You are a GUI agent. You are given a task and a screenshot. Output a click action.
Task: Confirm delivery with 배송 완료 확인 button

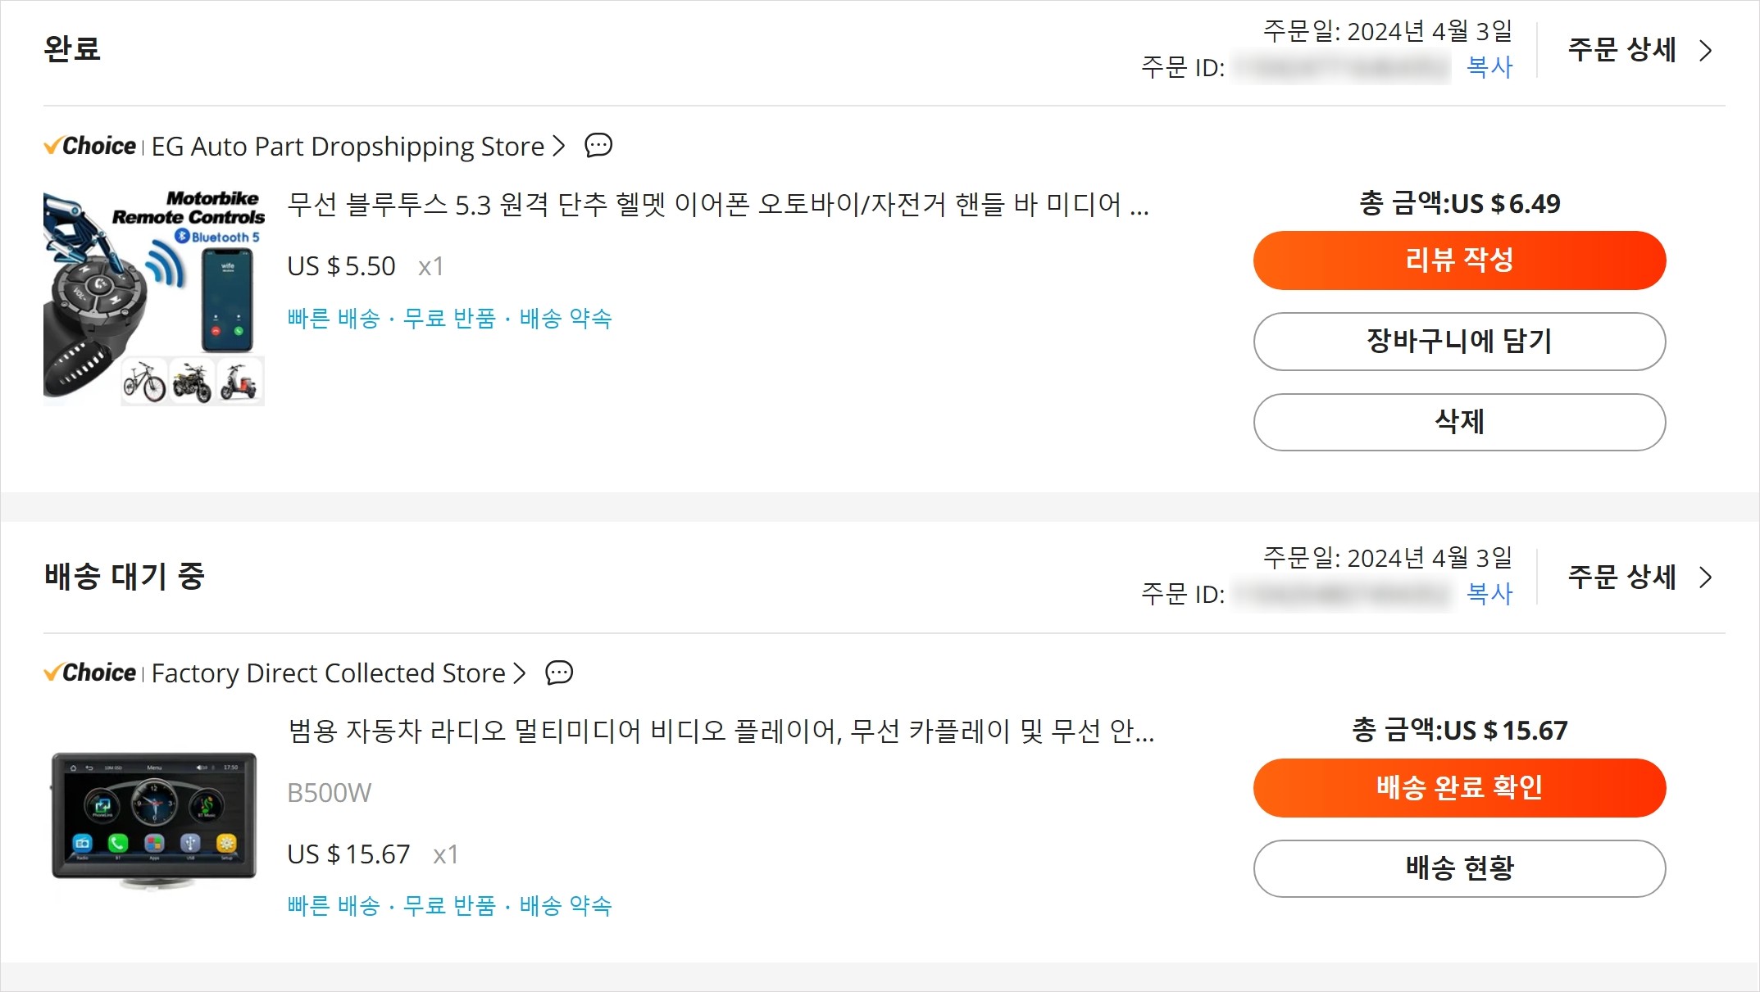point(1459,787)
